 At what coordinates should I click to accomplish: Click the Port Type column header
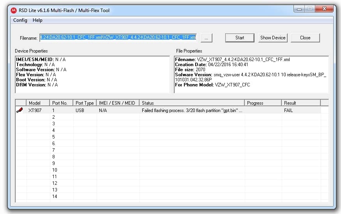85,103
